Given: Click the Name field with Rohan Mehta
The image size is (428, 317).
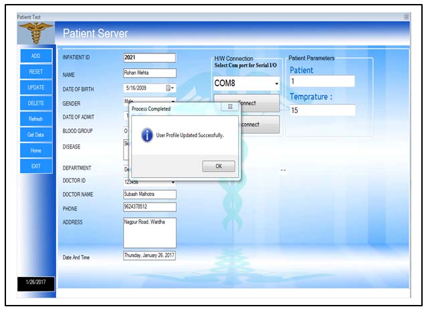Looking at the screenshot, I should click(x=149, y=73).
